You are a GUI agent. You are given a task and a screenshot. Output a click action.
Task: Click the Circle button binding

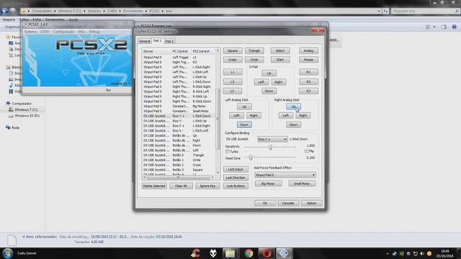tap(254, 60)
